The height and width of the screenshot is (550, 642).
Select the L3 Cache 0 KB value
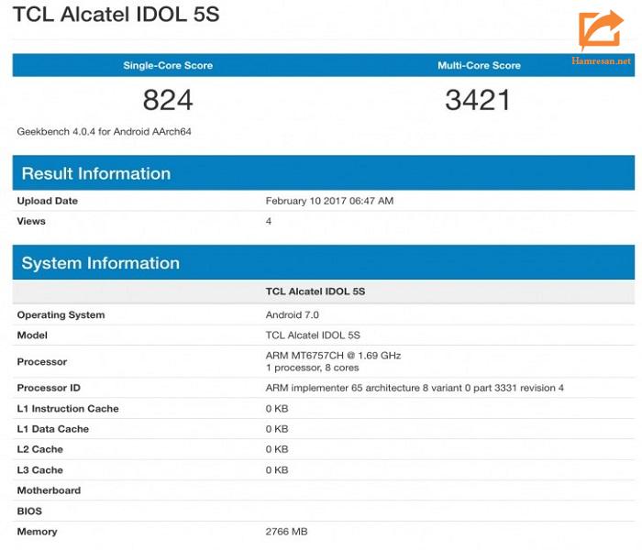(277, 469)
